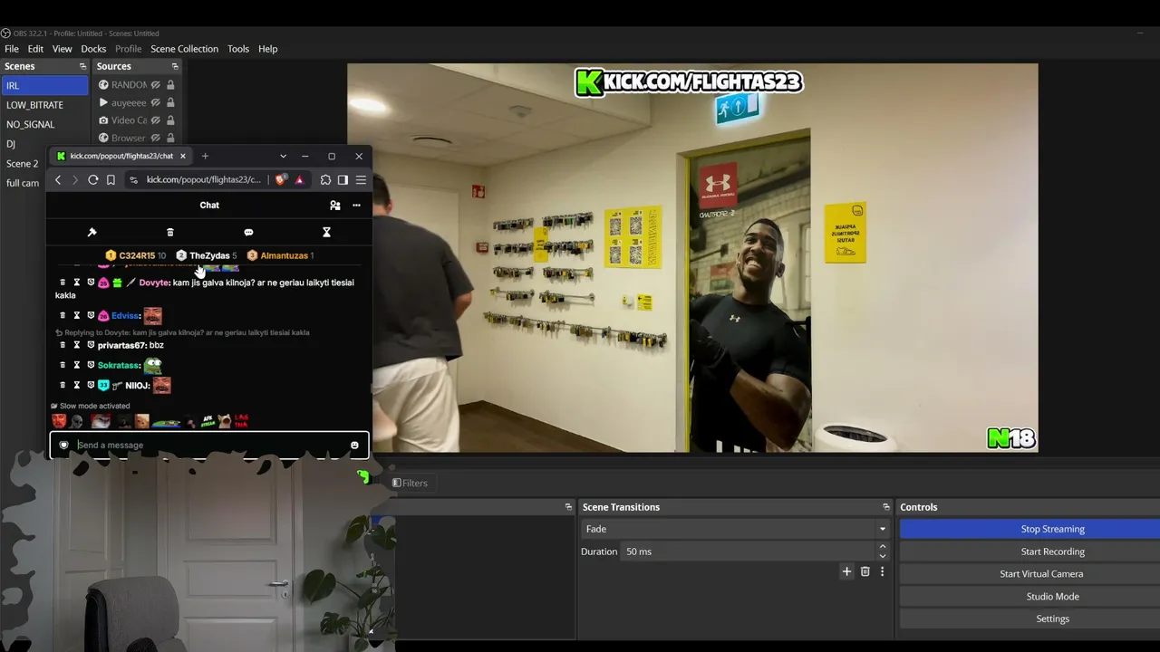Show the Video Capture source with its eye icon
Screen dimensions: 1160x652
click(x=156, y=120)
